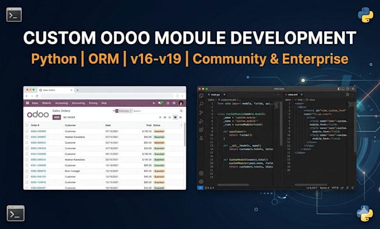The image size is (380, 229).
Task: Check the Bren Inarager order row
Action: coord(27,171)
